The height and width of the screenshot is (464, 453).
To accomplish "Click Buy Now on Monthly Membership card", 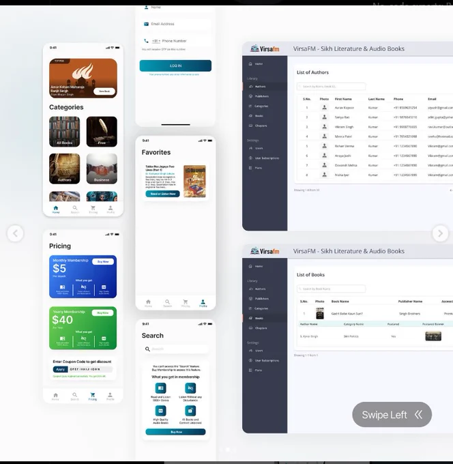I will pos(103,261).
